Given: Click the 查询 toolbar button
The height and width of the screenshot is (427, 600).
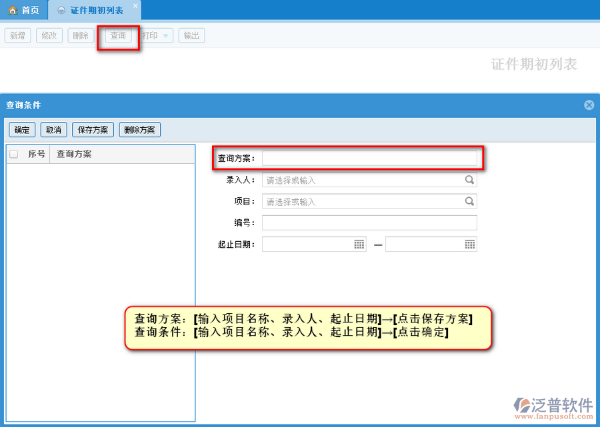Looking at the screenshot, I should tap(118, 35).
